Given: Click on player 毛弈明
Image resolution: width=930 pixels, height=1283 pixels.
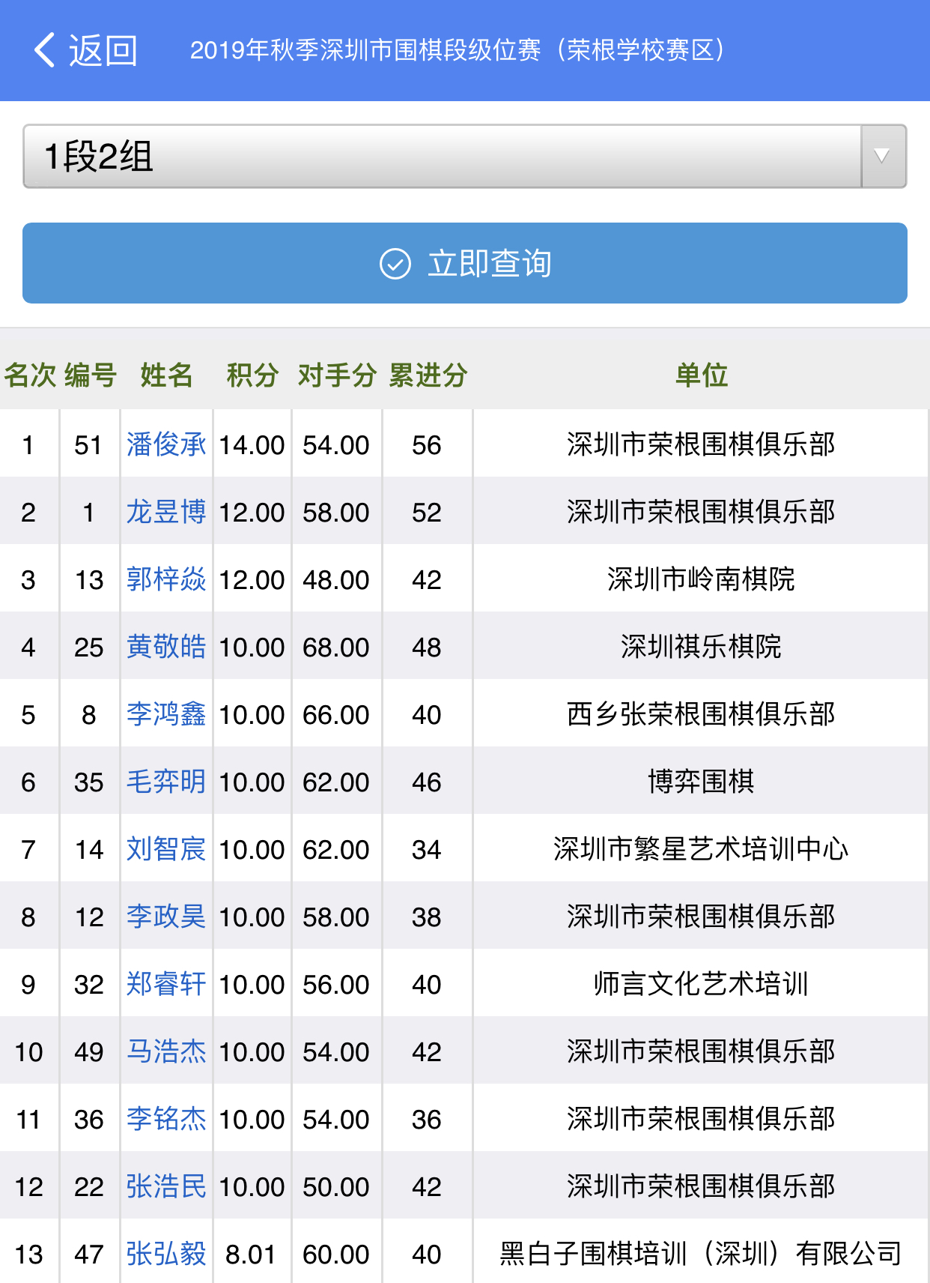Looking at the screenshot, I should 166,782.
